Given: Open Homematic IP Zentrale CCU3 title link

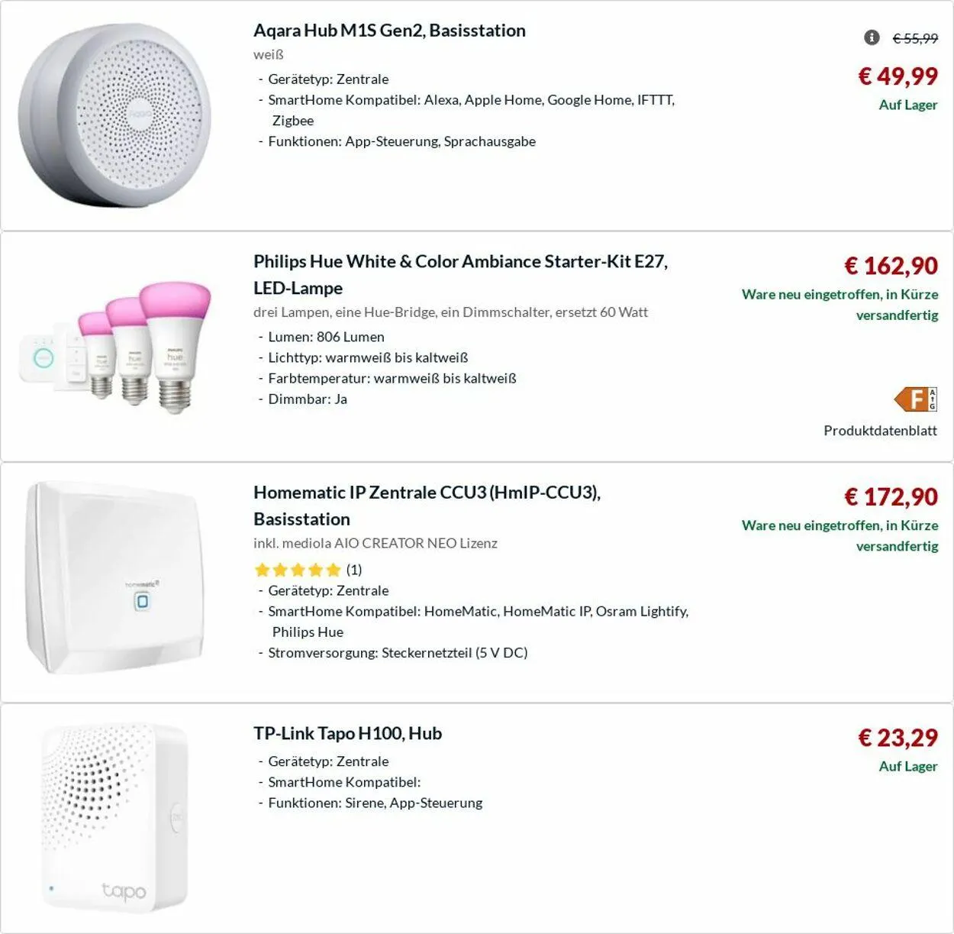Looking at the screenshot, I should 427,506.
